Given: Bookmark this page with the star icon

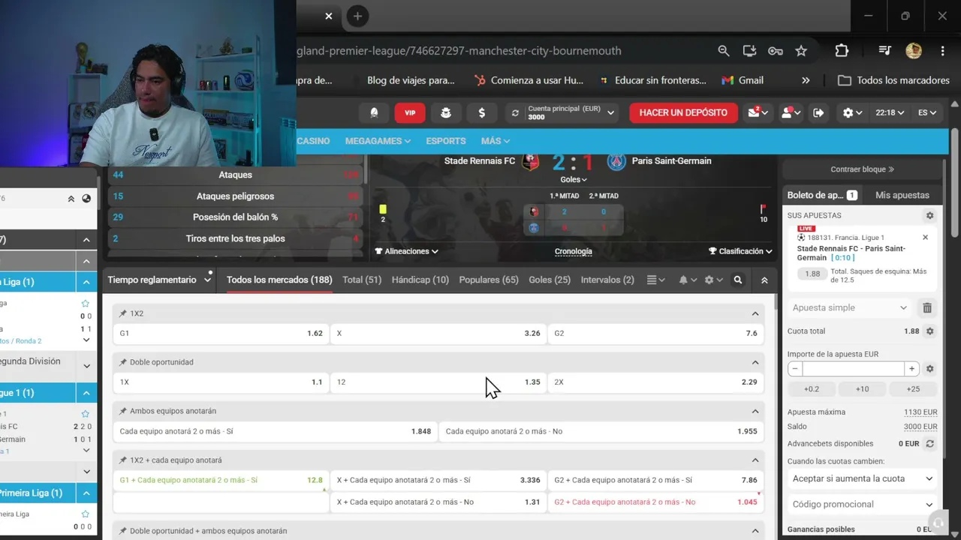Looking at the screenshot, I should pyautogui.click(x=801, y=51).
